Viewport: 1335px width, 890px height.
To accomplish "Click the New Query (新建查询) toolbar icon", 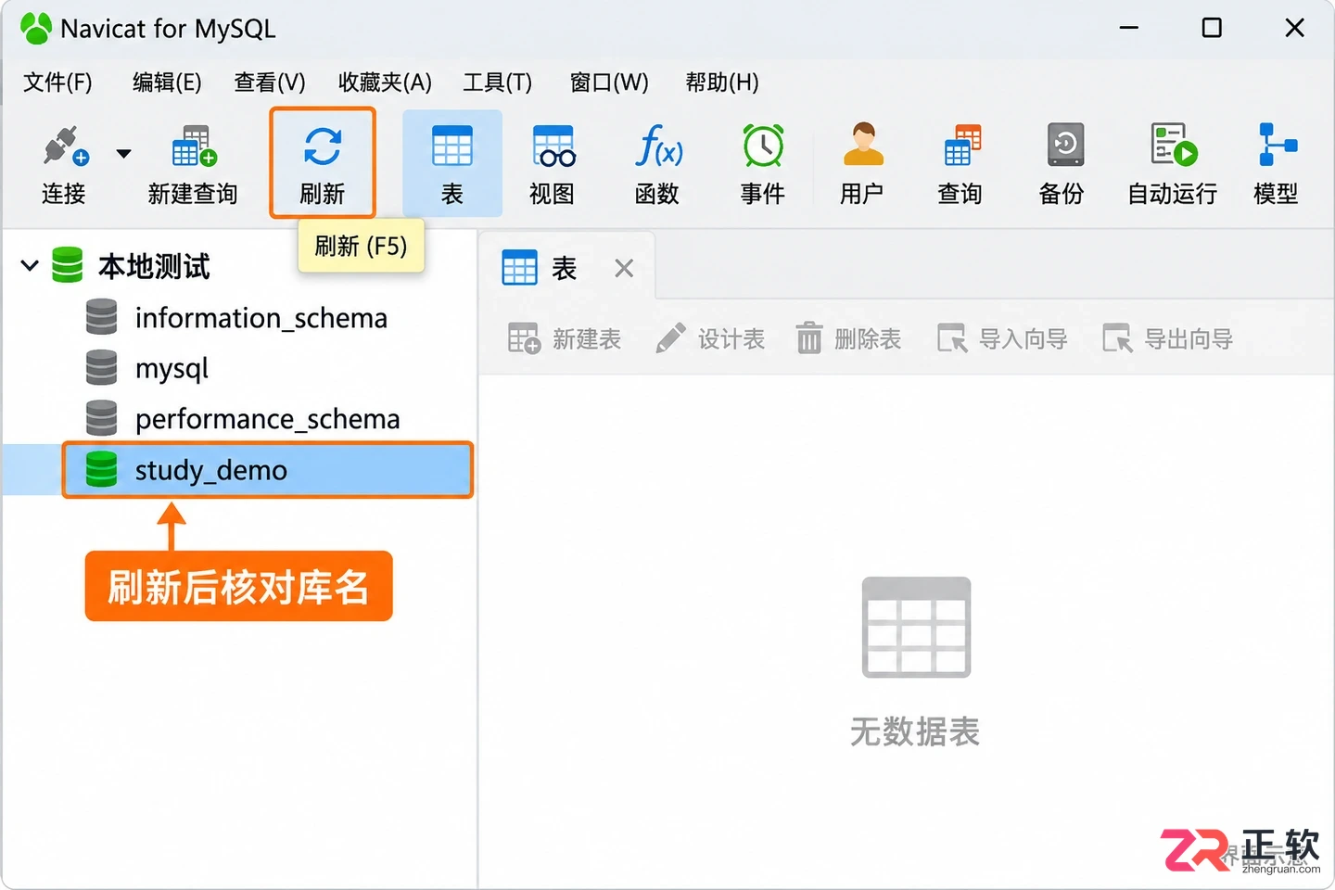I will click(194, 146).
